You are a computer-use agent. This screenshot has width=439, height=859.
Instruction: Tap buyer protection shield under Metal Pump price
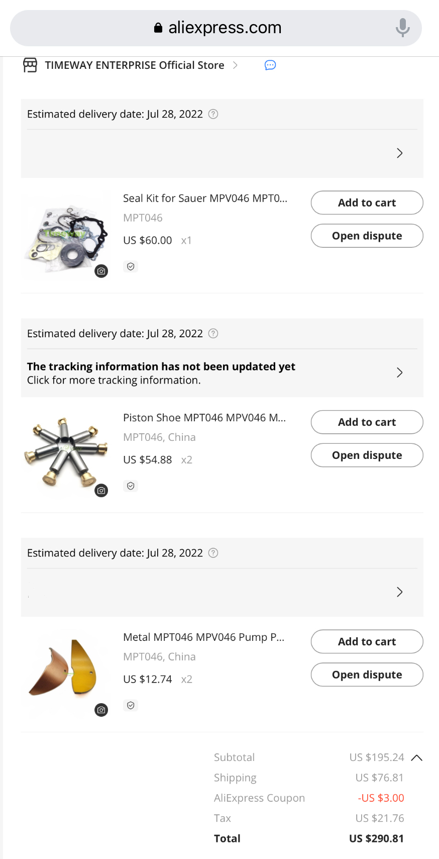[131, 705]
